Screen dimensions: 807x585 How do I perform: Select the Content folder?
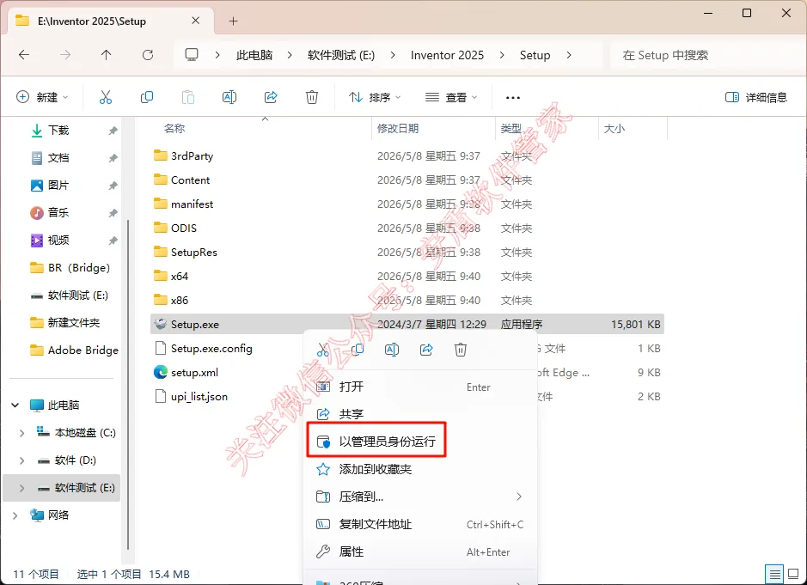pos(190,180)
